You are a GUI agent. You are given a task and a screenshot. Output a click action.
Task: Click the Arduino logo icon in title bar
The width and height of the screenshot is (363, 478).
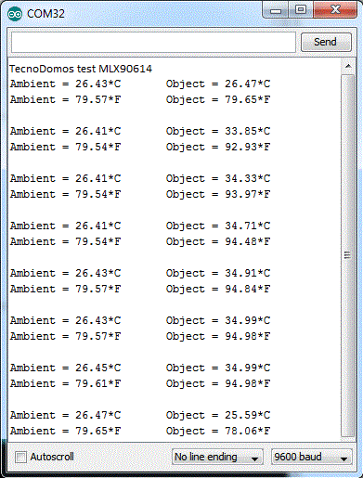pyautogui.click(x=15, y=14)
